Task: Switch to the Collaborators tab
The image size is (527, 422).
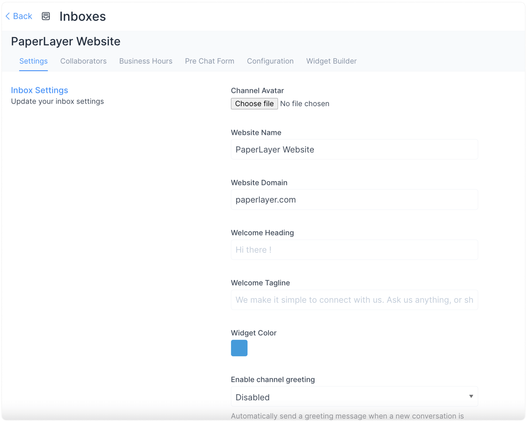Action: (x=83, y=61)
